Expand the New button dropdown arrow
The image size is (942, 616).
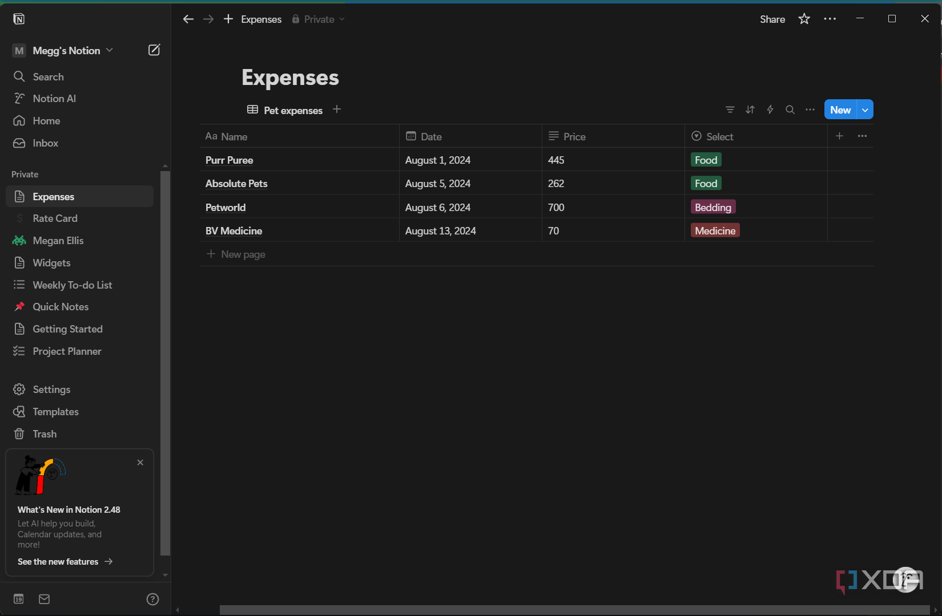click(865, 110)
